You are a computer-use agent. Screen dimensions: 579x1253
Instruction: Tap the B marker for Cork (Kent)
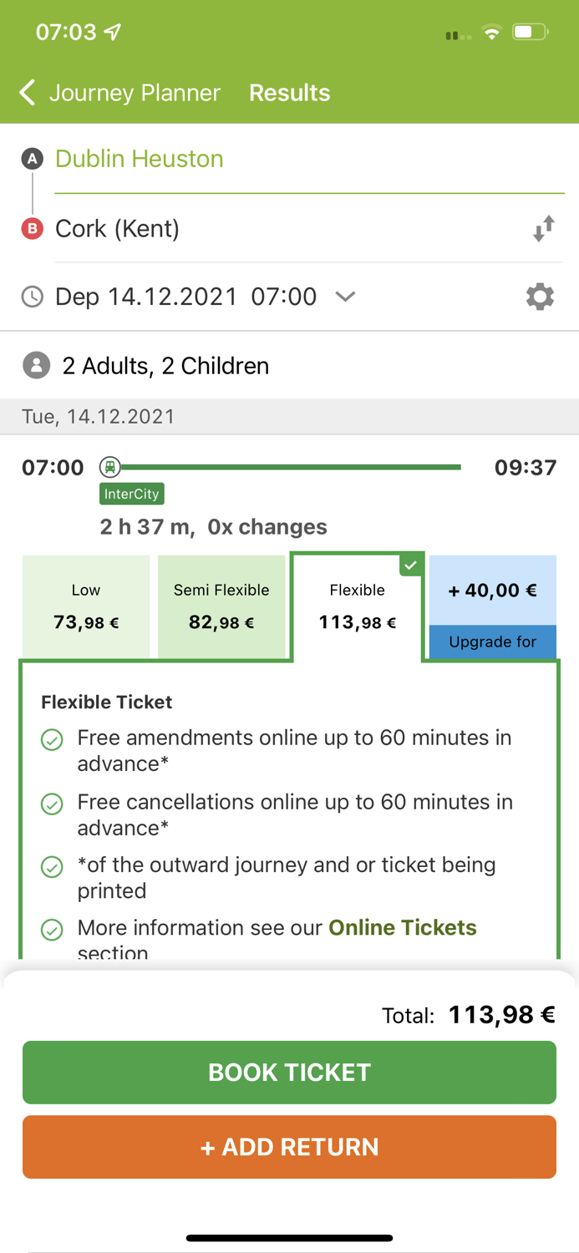point(32,228)
